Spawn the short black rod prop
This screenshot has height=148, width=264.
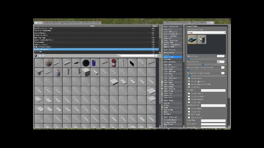(x=76, y=63)
